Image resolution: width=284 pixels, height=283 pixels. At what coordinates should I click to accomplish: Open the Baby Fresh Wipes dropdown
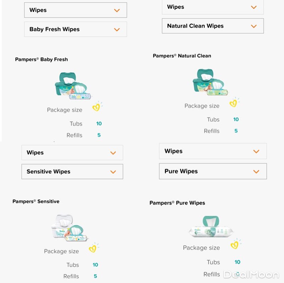click(x=75, y=29)
